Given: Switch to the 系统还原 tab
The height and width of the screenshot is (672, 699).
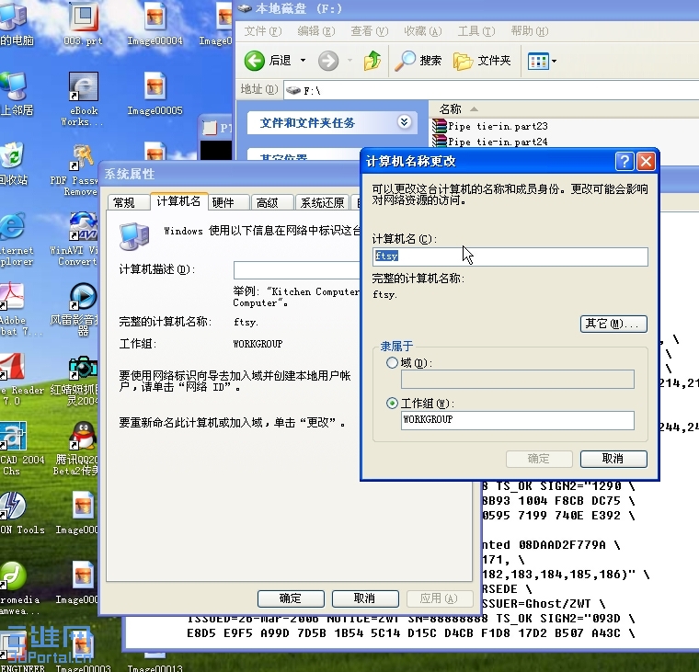Looking at the screenshot, I should coord(322,203).
